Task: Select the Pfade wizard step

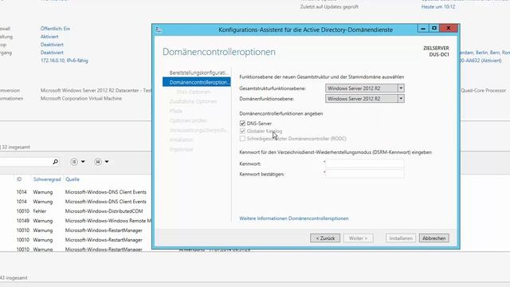Action: click(176, 111)
